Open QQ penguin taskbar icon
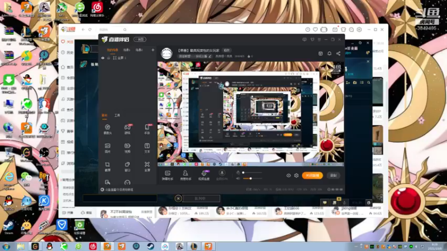This screenshot has width=447, height=251. [x=49, y=246]
